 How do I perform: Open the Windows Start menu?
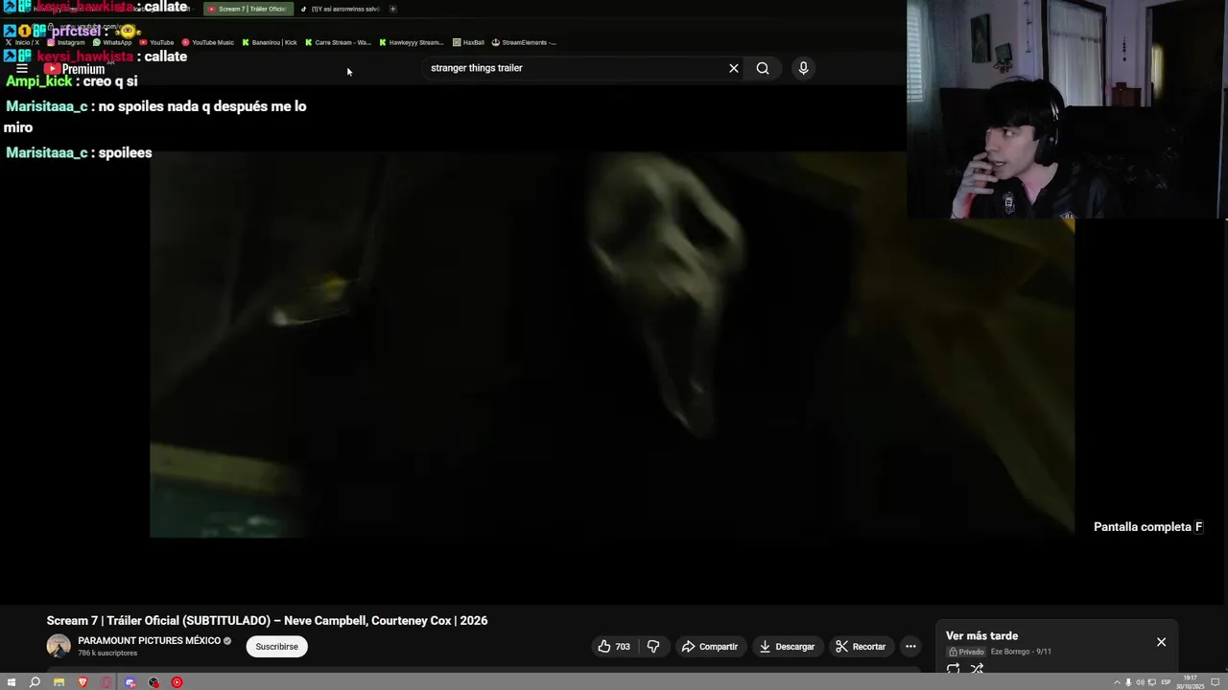tap(12, 682)
